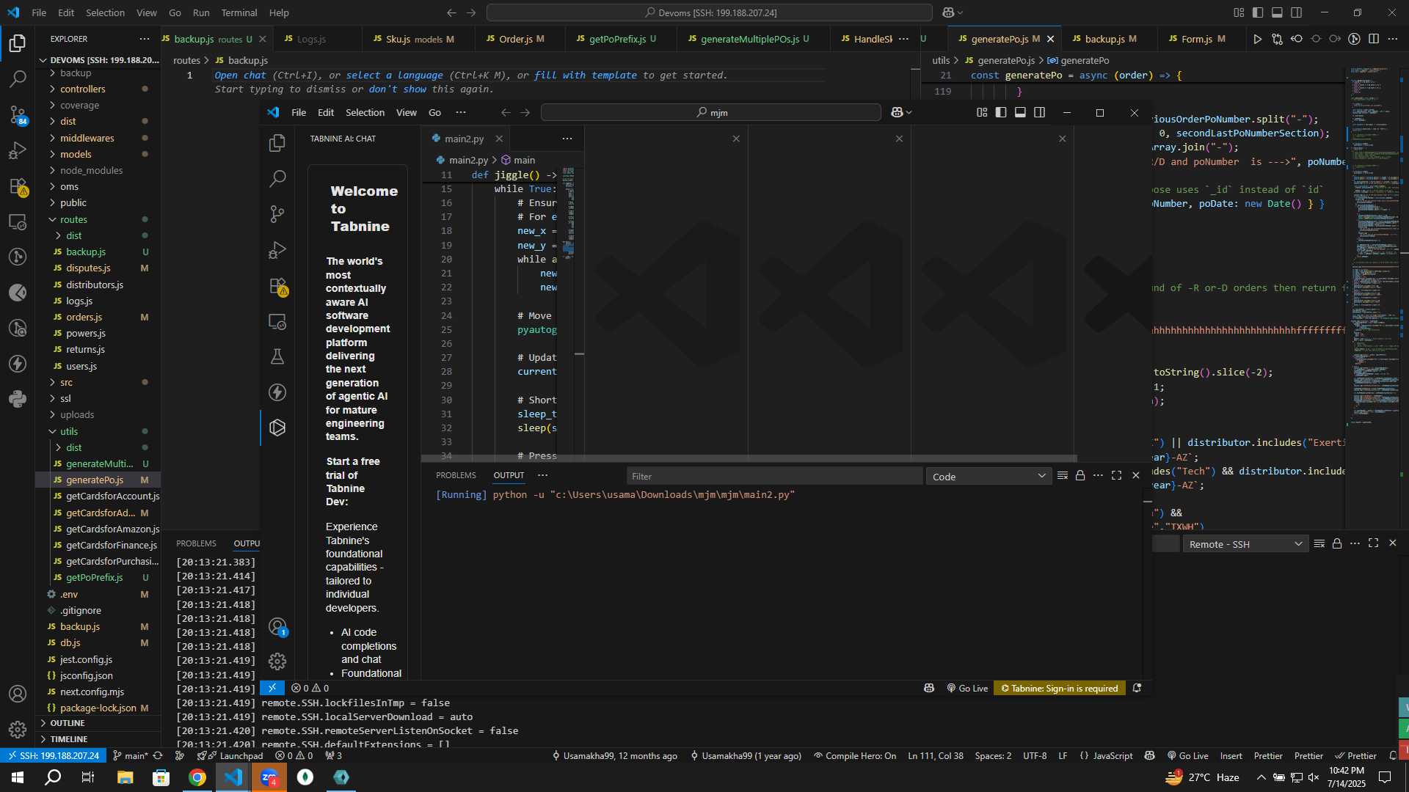Go back using mjm window arrow

506,112
